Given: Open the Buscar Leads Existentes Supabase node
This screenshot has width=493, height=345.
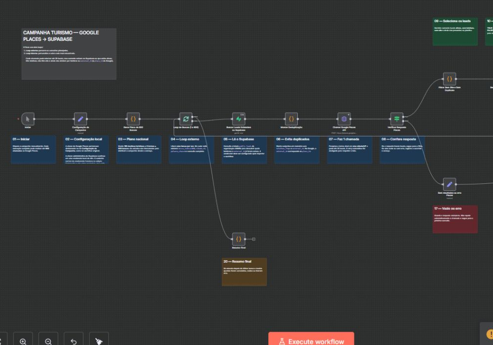Looking at the screenshot, I should pyautogui.click(x=239, y=119).
